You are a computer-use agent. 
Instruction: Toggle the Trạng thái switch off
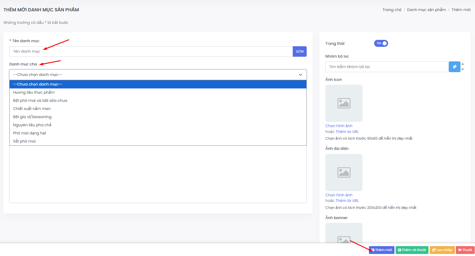click(381, 43)
